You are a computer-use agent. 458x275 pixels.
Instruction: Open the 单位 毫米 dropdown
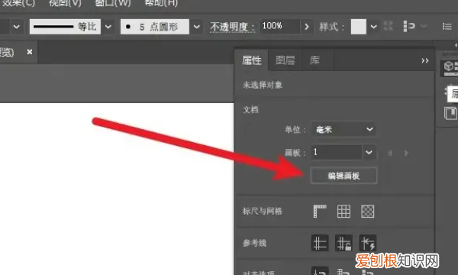(x=343, y=129)
